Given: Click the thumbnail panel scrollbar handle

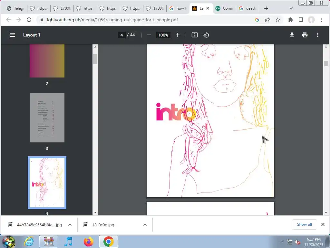Looking at the screenshot, I should 95,59.
